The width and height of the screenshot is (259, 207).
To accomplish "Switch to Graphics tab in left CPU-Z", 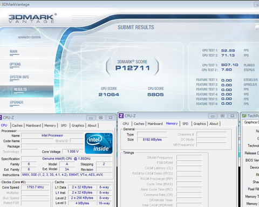I will (x=78, y=126).
